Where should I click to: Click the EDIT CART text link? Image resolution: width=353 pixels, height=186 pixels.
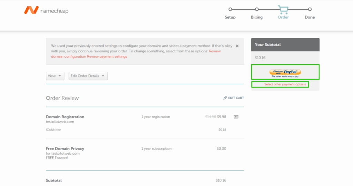point(236,98)
